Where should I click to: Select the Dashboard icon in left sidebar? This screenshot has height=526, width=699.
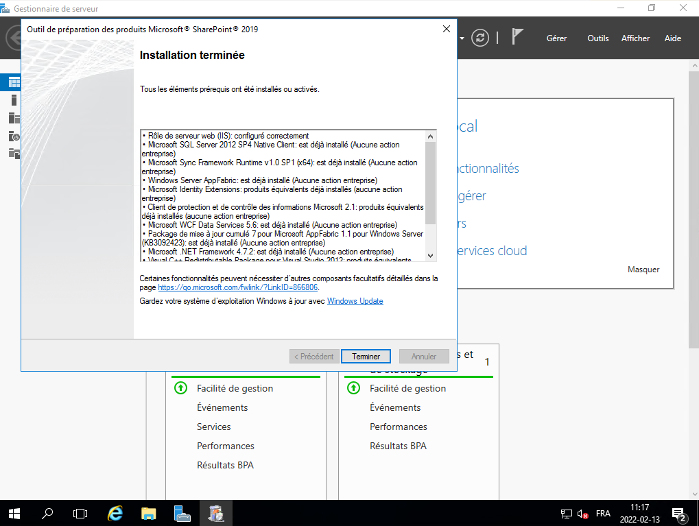[x=14, y=82]
